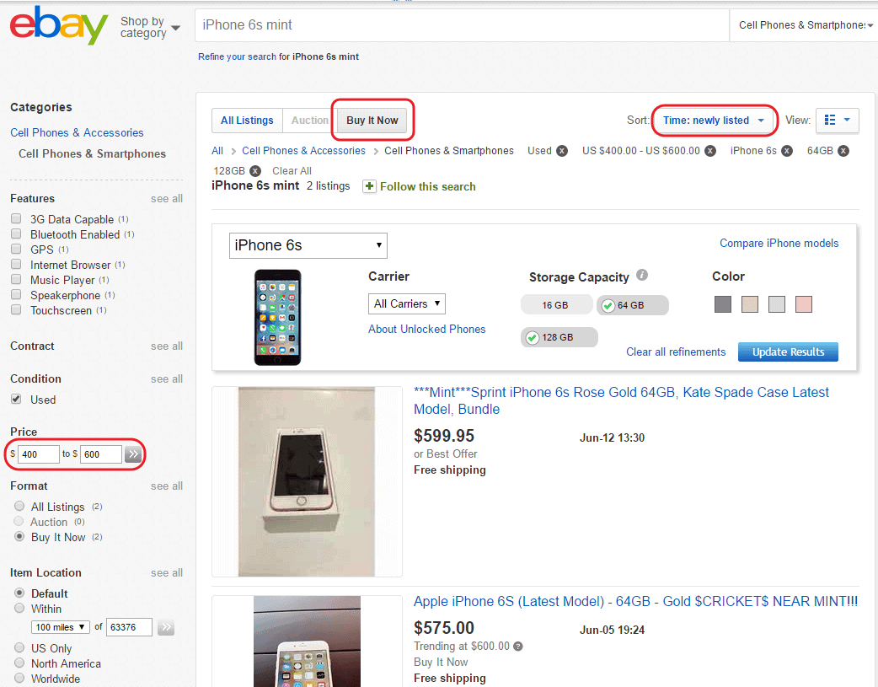Open the View layout options icon
The image size is (878, 687).
837,120
